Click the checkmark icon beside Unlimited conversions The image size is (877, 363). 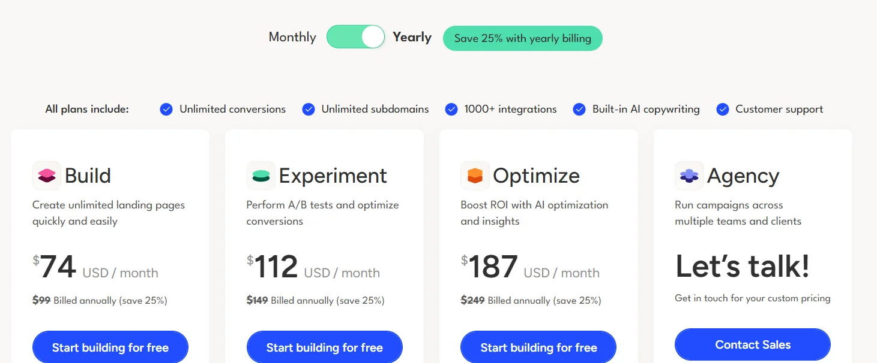166,109
